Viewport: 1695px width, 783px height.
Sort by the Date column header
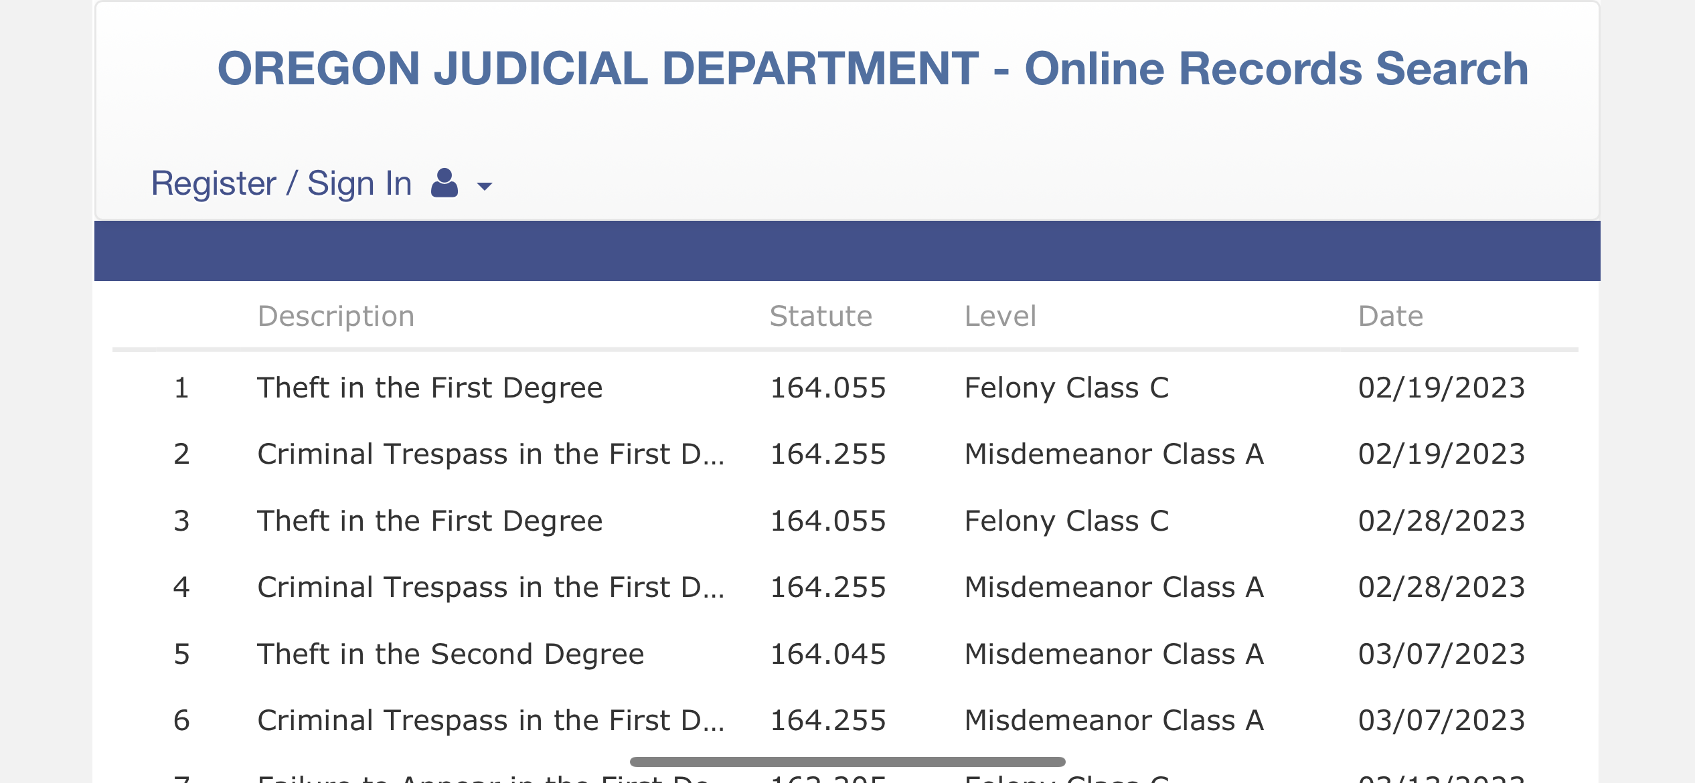click(1390, 316)
